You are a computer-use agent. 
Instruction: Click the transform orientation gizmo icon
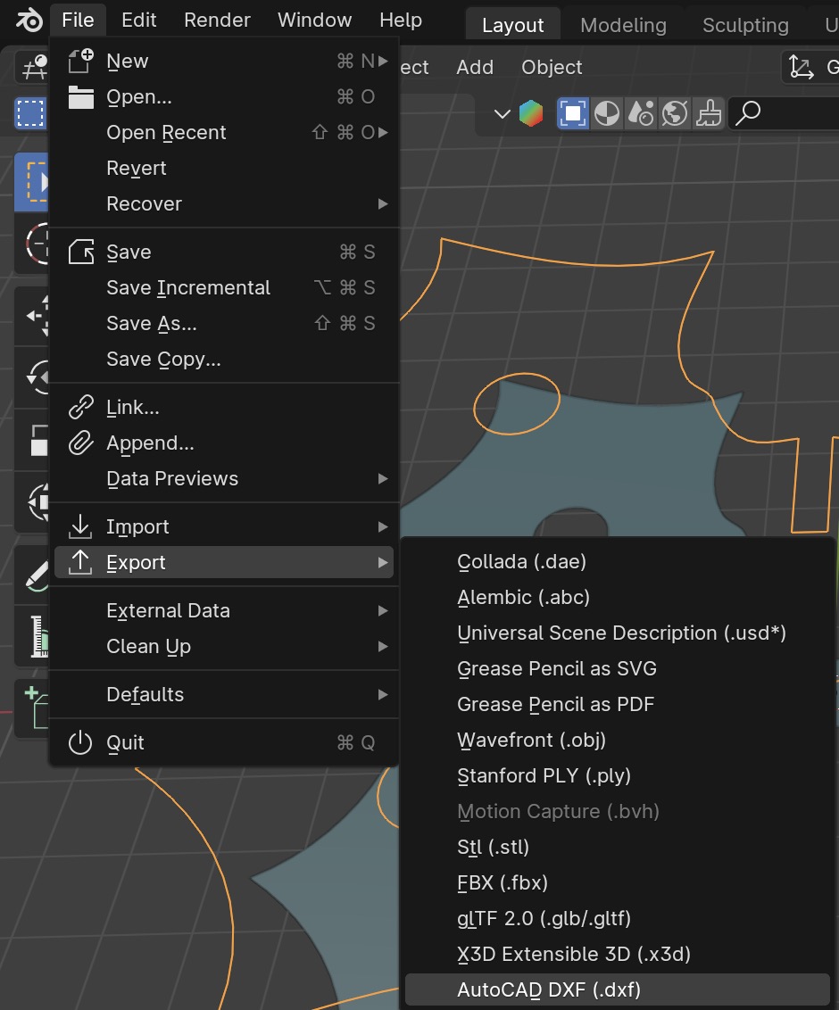[x=801, y=67]
